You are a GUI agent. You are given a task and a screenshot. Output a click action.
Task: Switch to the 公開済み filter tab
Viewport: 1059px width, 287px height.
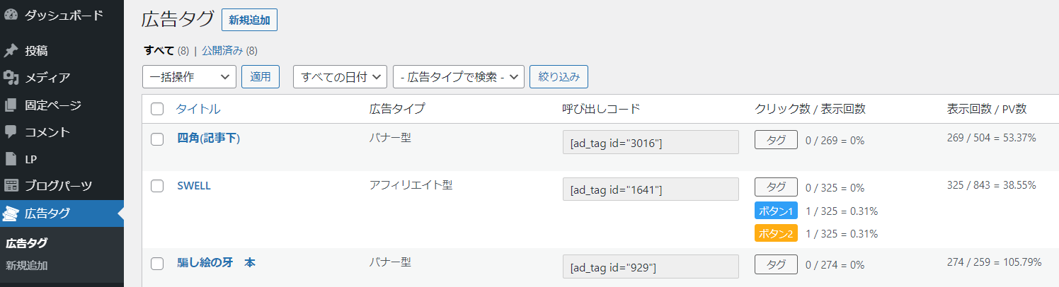[x=222, y=51]
